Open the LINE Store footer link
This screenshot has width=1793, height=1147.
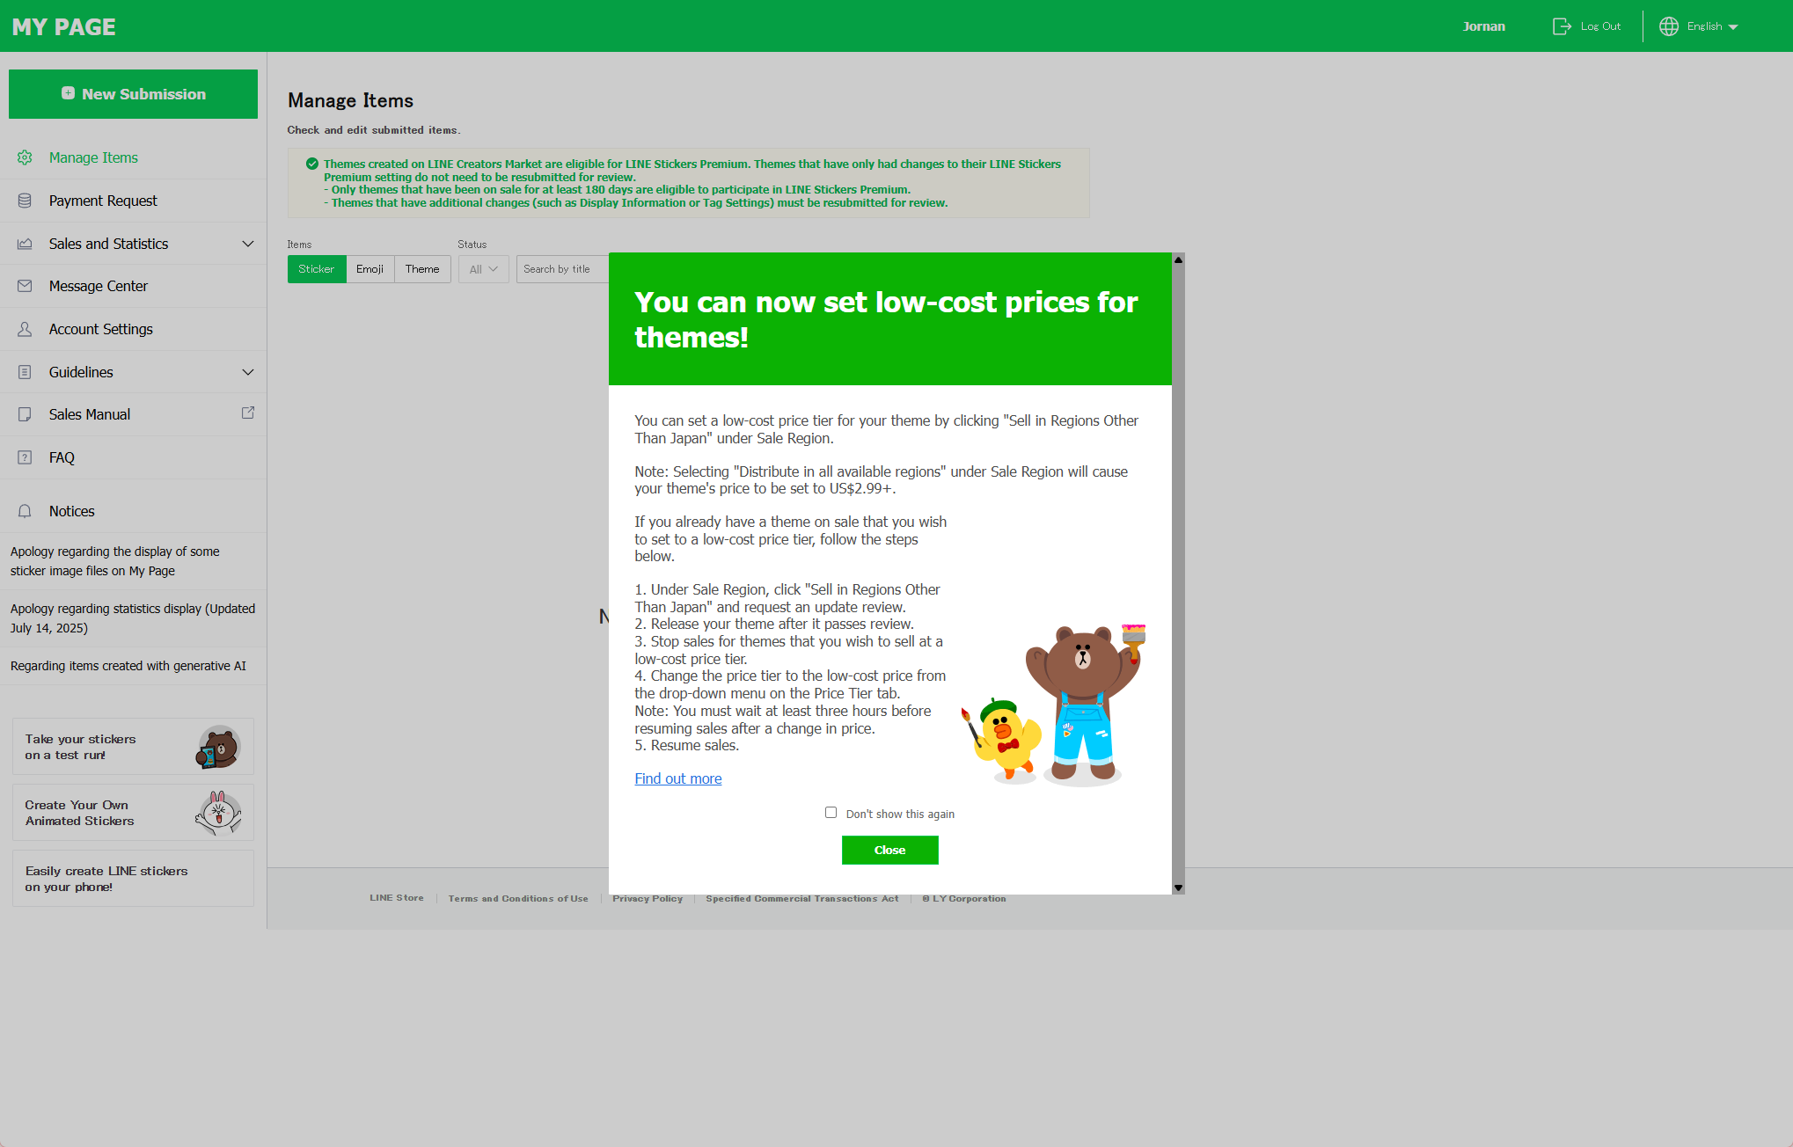point(397,898)
